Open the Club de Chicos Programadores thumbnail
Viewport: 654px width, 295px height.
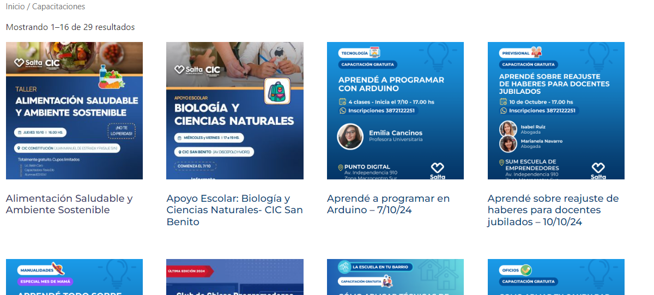(234, 277)
